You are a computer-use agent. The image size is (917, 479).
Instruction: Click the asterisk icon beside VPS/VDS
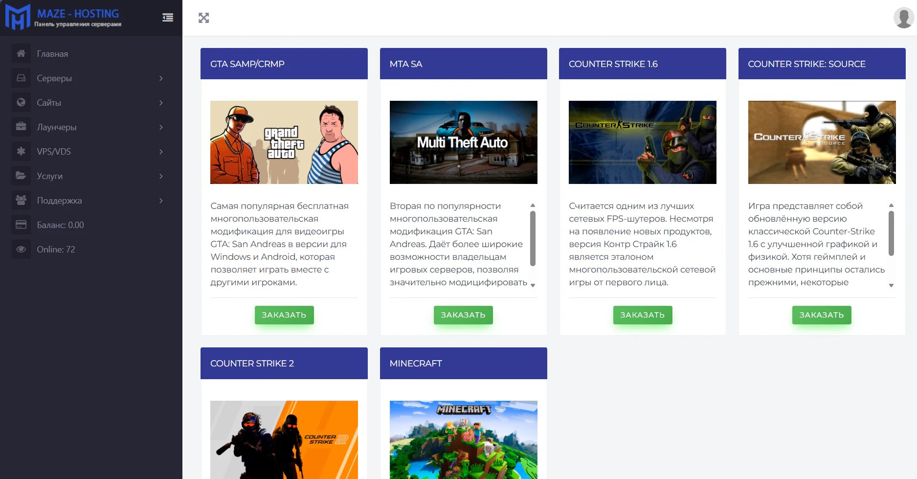[21, 151]
